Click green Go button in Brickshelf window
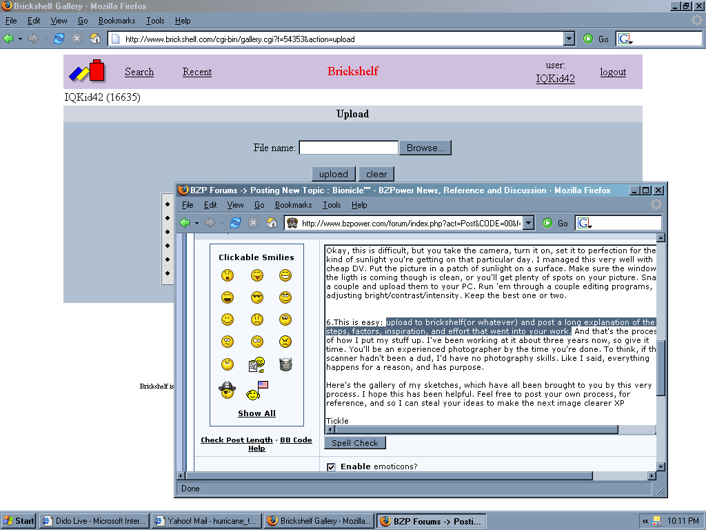The image size is (706, 530). (588, 39)
